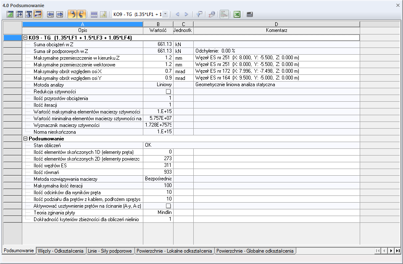Select column A header
403x264 pixels.
82,24
